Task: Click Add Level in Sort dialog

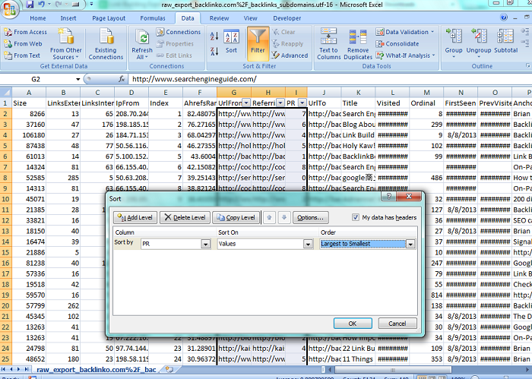Action: 135,217
